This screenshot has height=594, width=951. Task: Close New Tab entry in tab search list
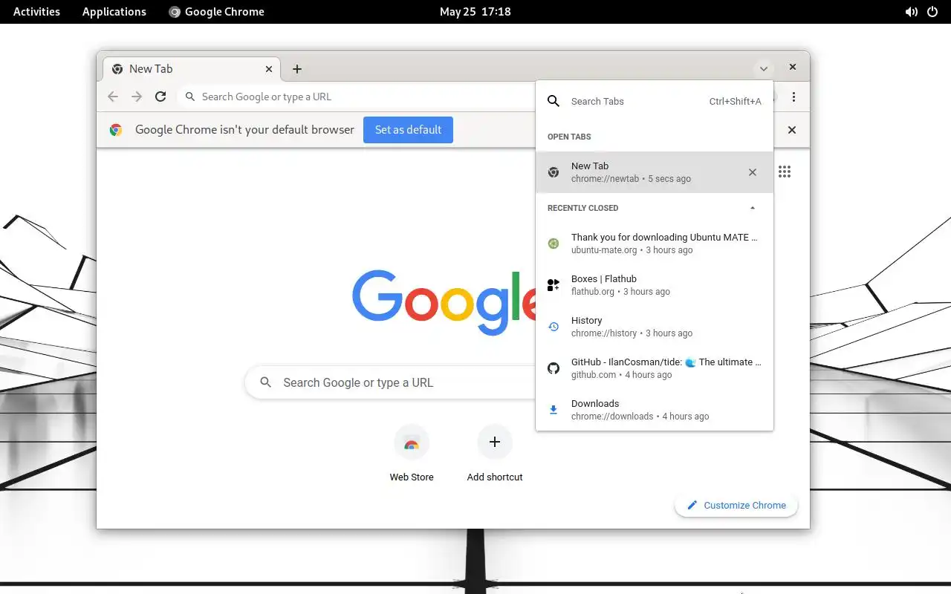click(753, 172)
